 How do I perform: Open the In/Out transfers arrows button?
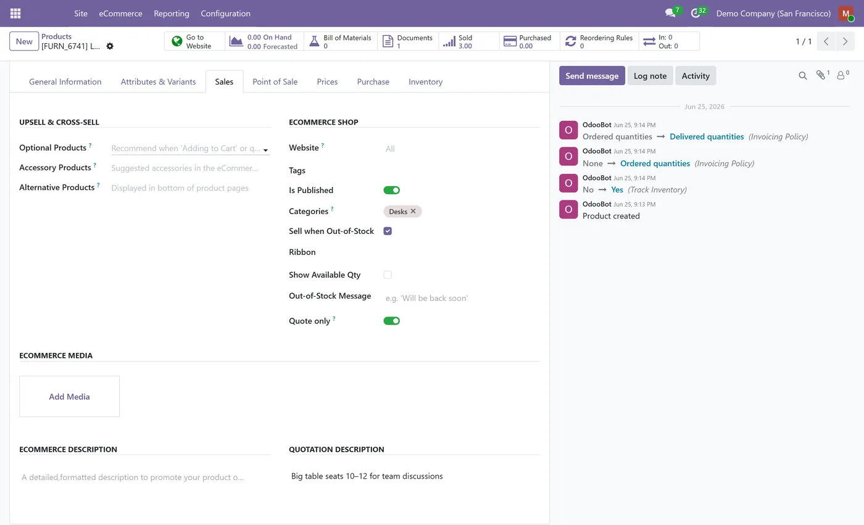[669, 41]
